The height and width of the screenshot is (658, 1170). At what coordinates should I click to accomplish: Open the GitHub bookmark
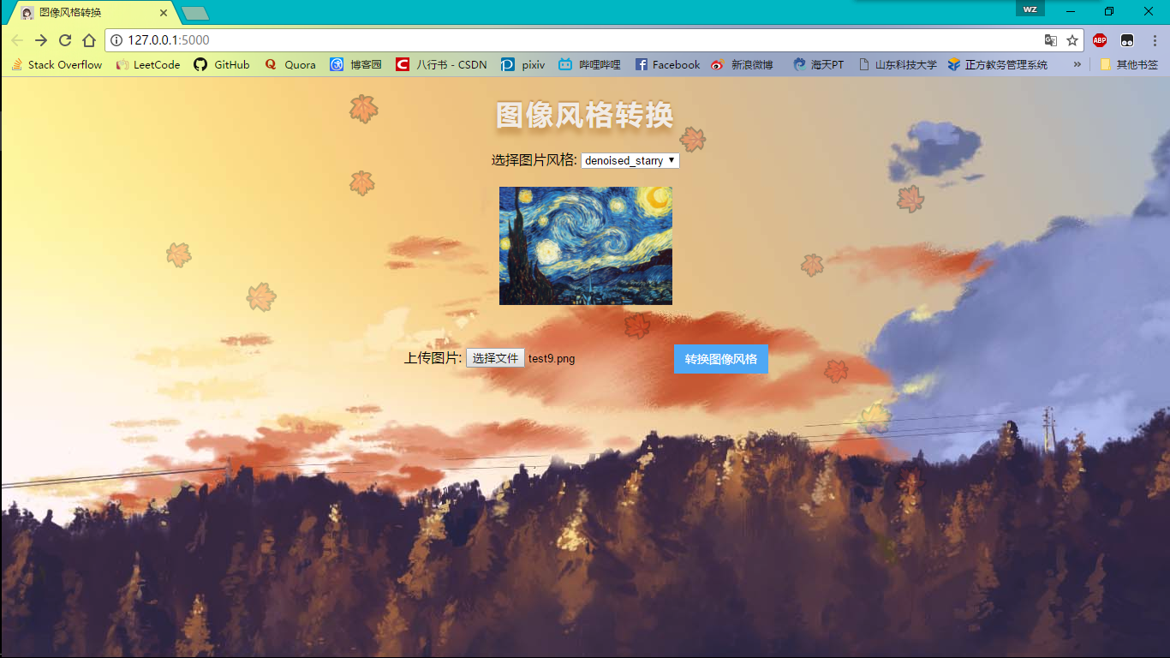point(222,64)
